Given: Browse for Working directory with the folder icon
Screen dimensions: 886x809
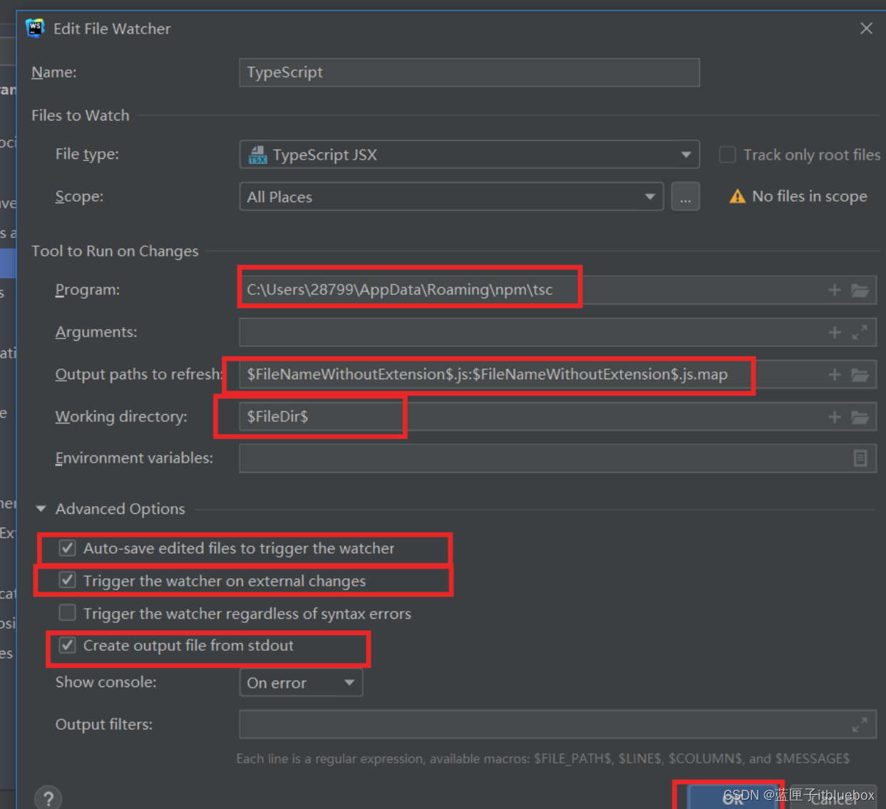Looking at the screenshot, I should pos(860,417).
